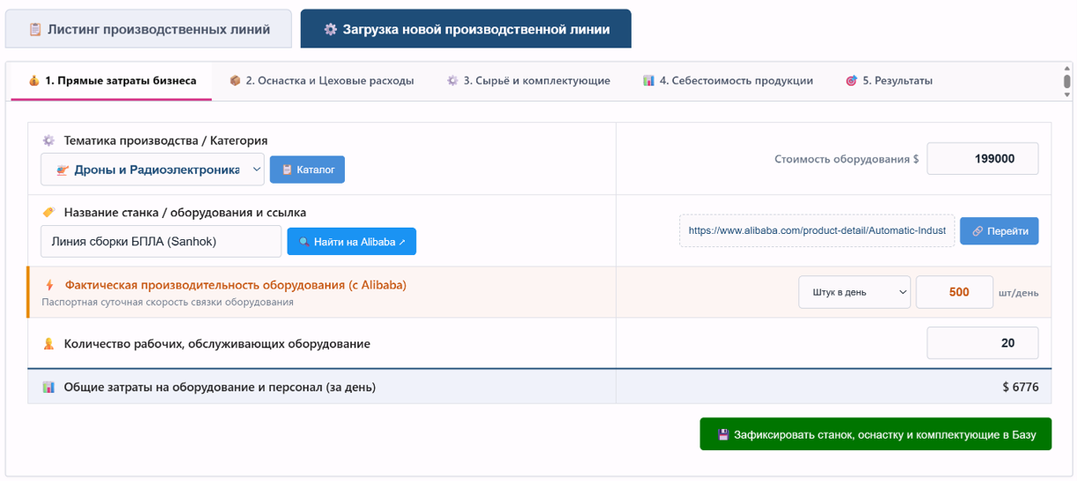Open the Штук в день unit dropdown

855,292
